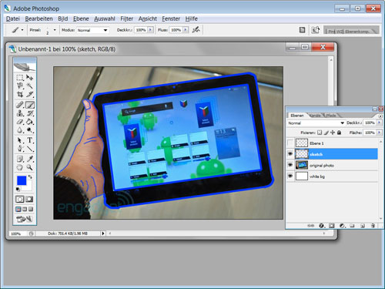Select the Notes tool
The width and height of the screenshot is (385, 289).
[x=20, y=159]
